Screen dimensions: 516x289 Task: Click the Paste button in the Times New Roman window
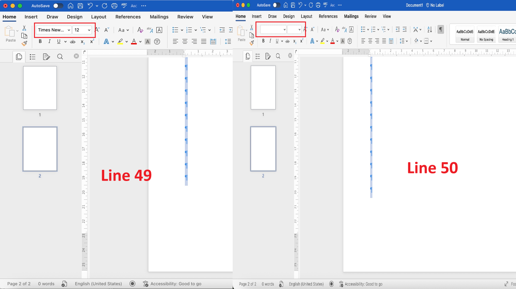10,34
